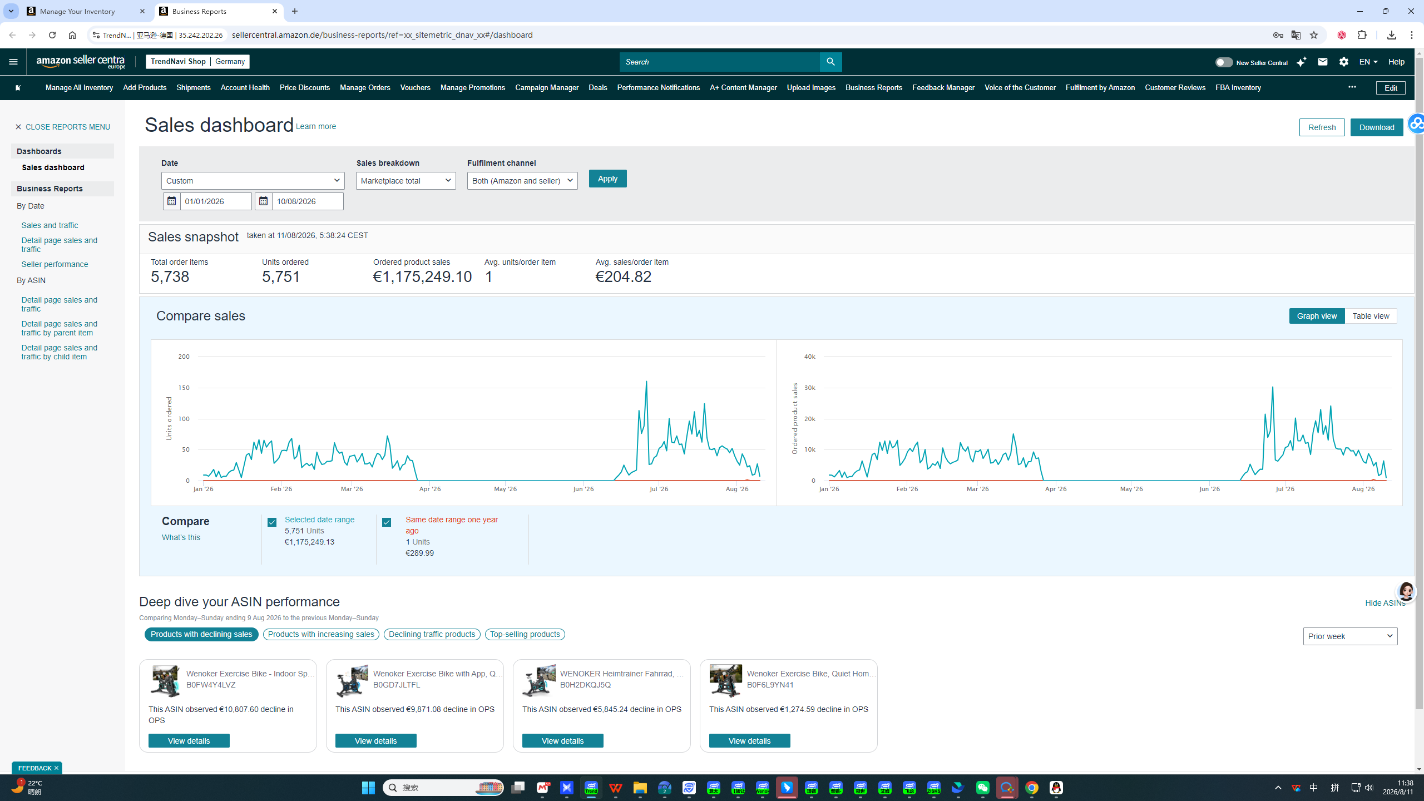This screenshot has height=801, width=1424.
Task: Click the search magnifier button
Action: (x=830, y=62)
